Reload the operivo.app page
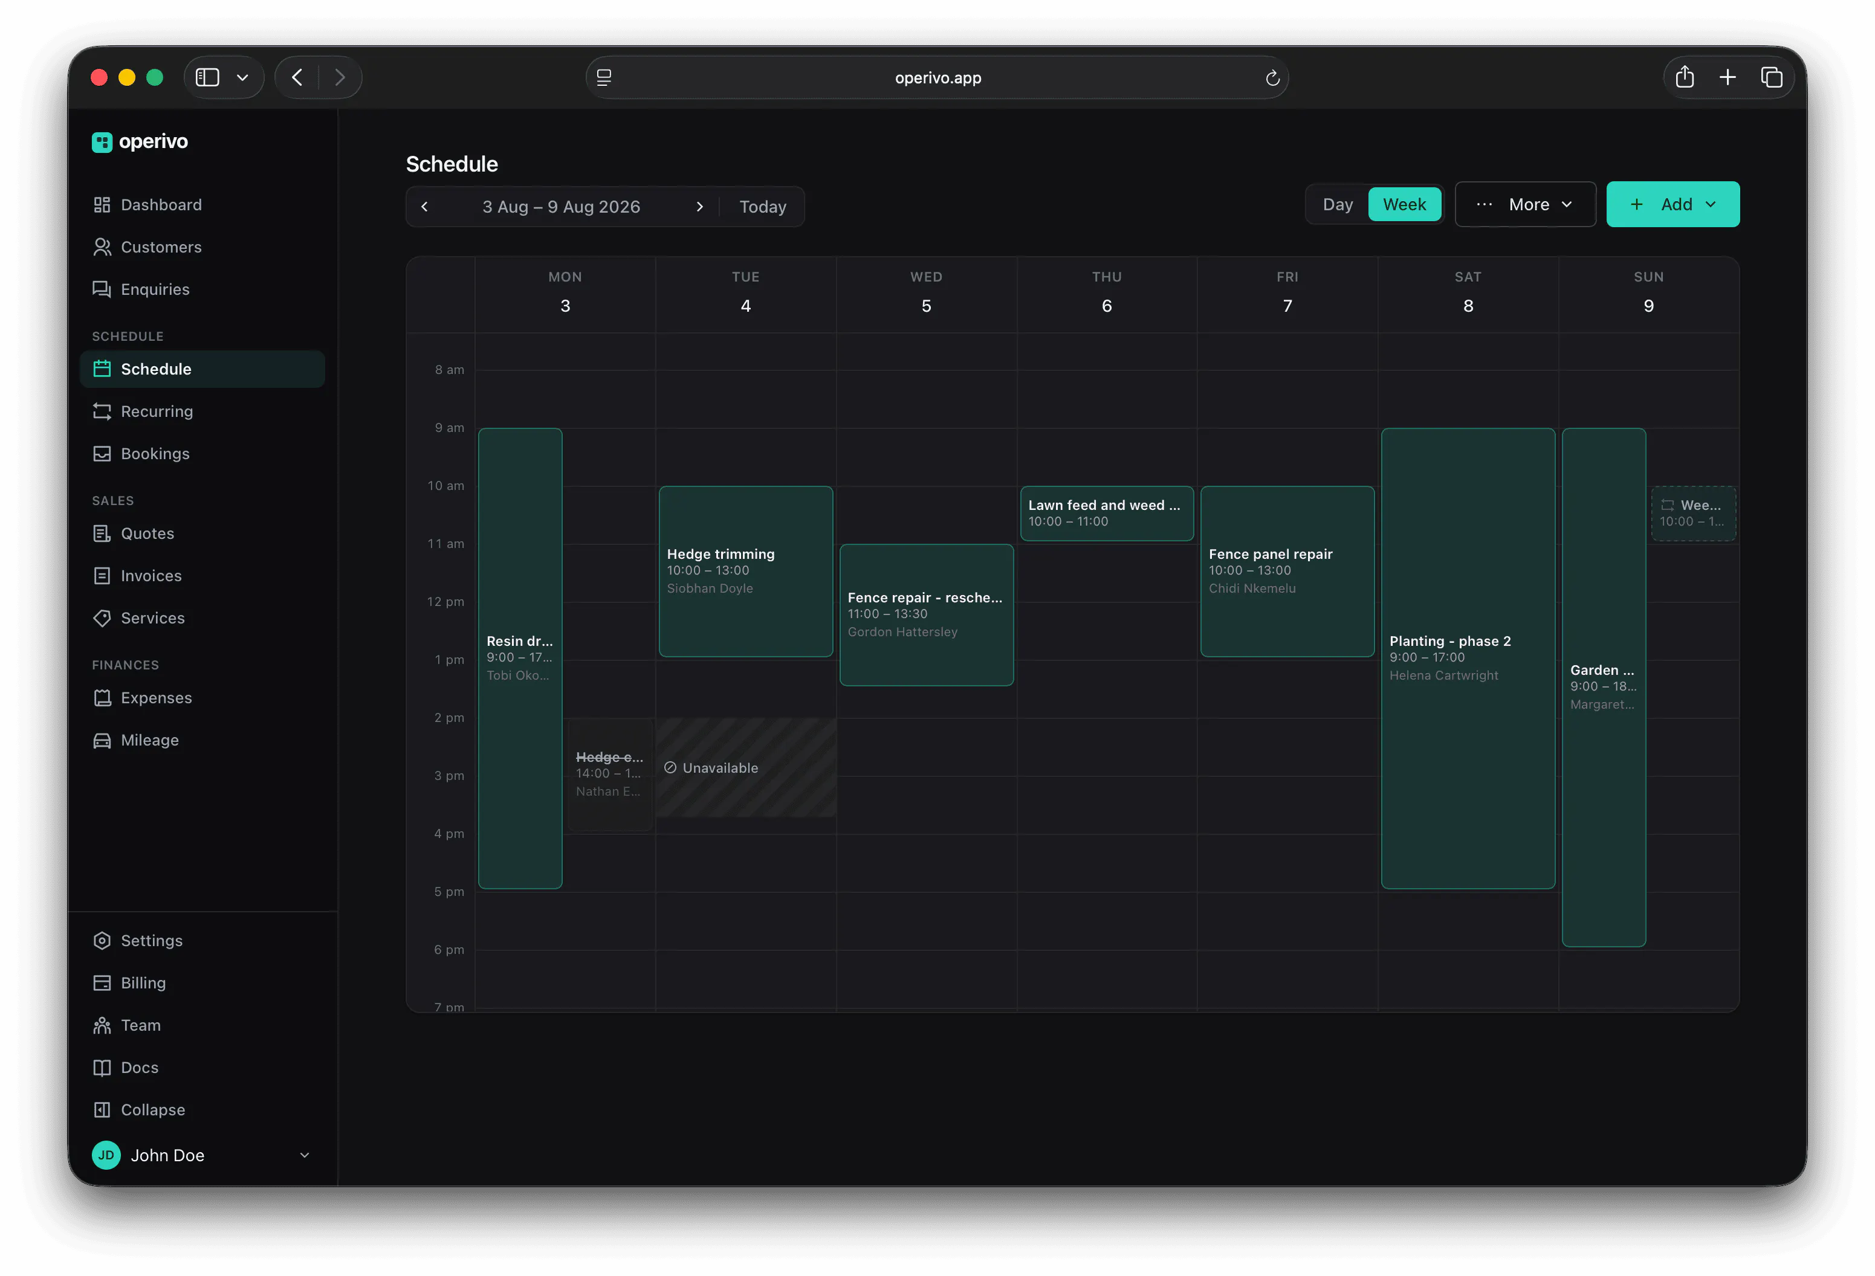Screen dimensions: 1875x1276 pyautogui.click(x=1272, y=77)
